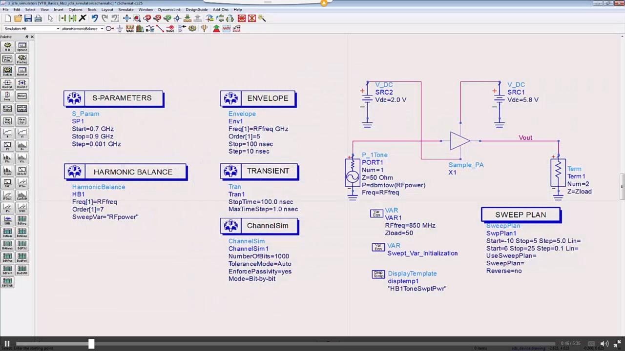
Task: Click the Deactivate Components red X toolbar icon
Action: point(242,19)
